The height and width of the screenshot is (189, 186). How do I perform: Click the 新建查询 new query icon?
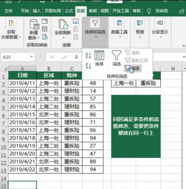(34, 24)
